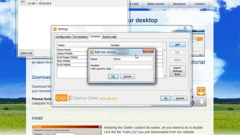Click the Download heading on webpage
Screen dimensions: 240x135
pos(41,77)
